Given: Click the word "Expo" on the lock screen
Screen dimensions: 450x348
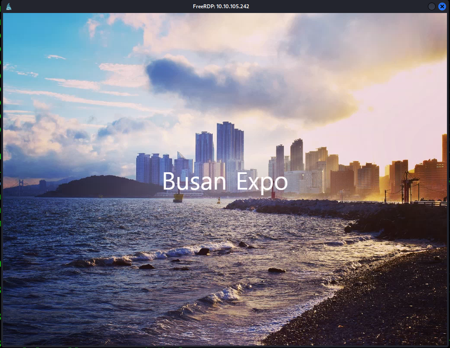Looking at the screenshot, I should [262, 183].
